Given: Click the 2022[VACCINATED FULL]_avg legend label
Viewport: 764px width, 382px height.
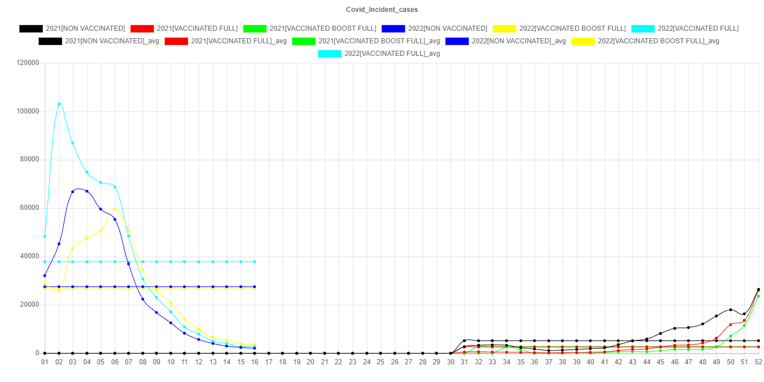Looking at the screenshot, I should [392, 54].
